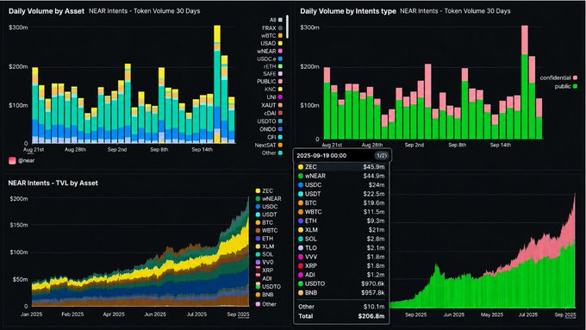Viewport: 586px width, 330px height.
Task: Hide the USDC.e series
Action: [x=270, y=59]
